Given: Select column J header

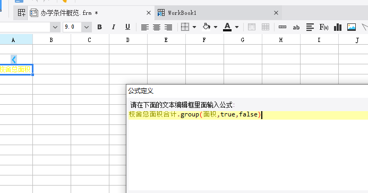Looking at the screenshot, I should (354, 40).
